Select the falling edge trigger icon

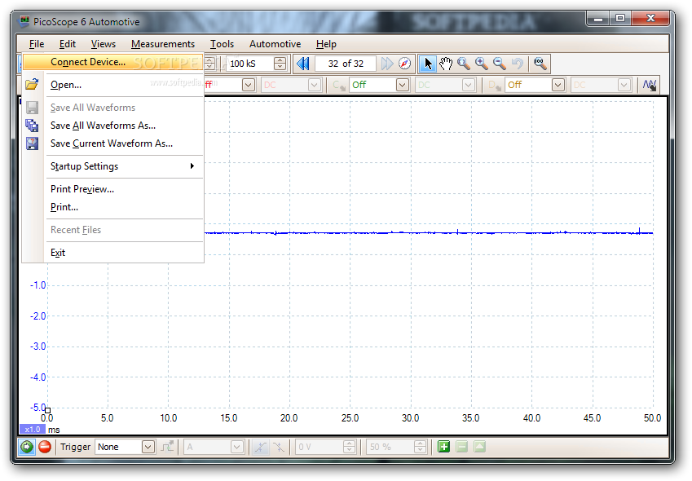click(279, 447)
